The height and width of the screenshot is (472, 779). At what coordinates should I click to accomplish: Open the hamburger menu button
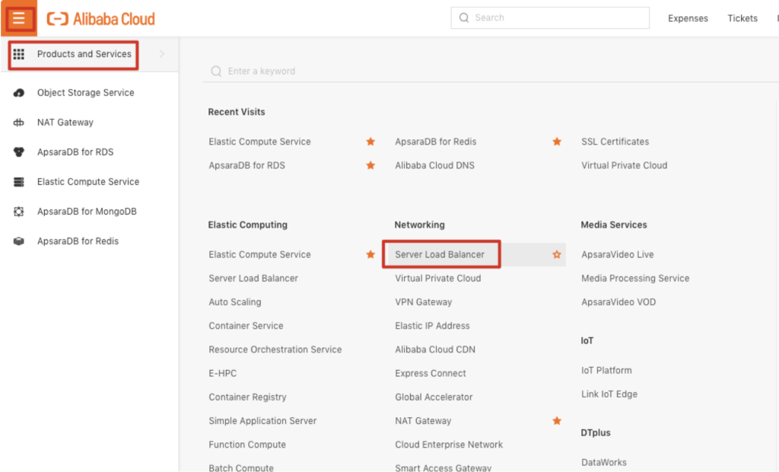pos(19,18)
